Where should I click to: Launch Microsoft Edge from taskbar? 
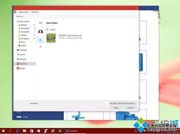[x=17, y=131]
